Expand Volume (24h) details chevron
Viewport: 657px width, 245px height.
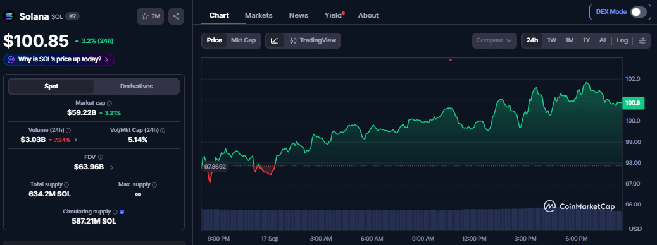[x=75, y=140]
